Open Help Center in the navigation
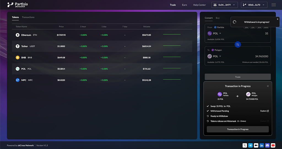282x149 pixels. click(199, 5)
